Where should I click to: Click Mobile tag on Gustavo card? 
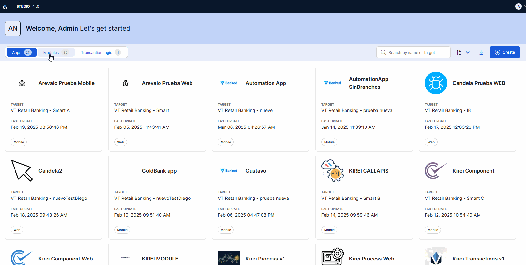point(226,230)
